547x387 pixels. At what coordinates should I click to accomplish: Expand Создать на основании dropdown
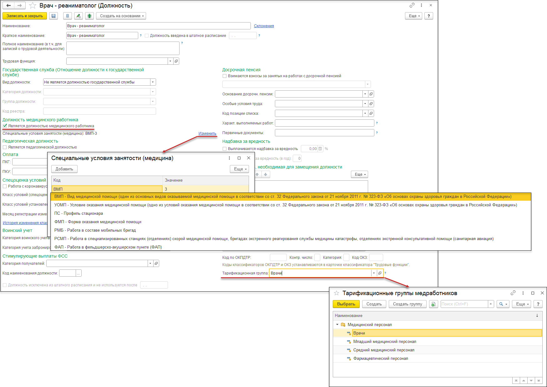point(121,16)
